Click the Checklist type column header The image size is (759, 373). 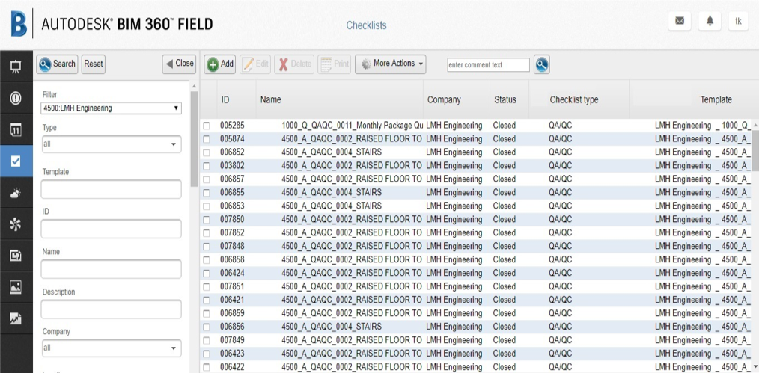[x=573, y=99]
